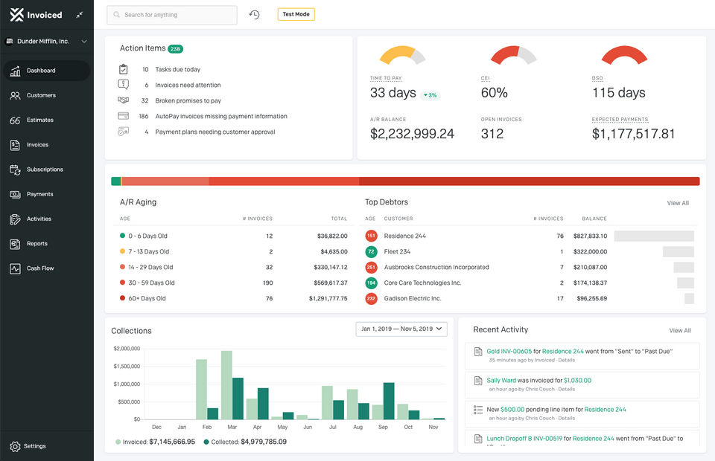Click View All in Recent Activity
The height and width of the screenshot is (461, 715).
pyautogui.click(x=679, y=330)
